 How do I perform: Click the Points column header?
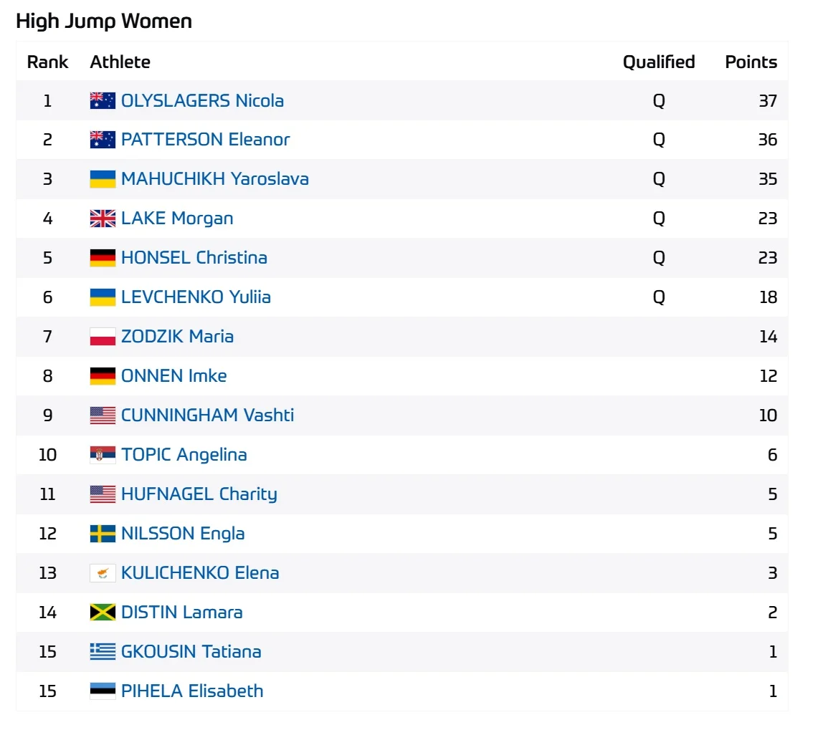pyautogui.click(x=751, y=62)
